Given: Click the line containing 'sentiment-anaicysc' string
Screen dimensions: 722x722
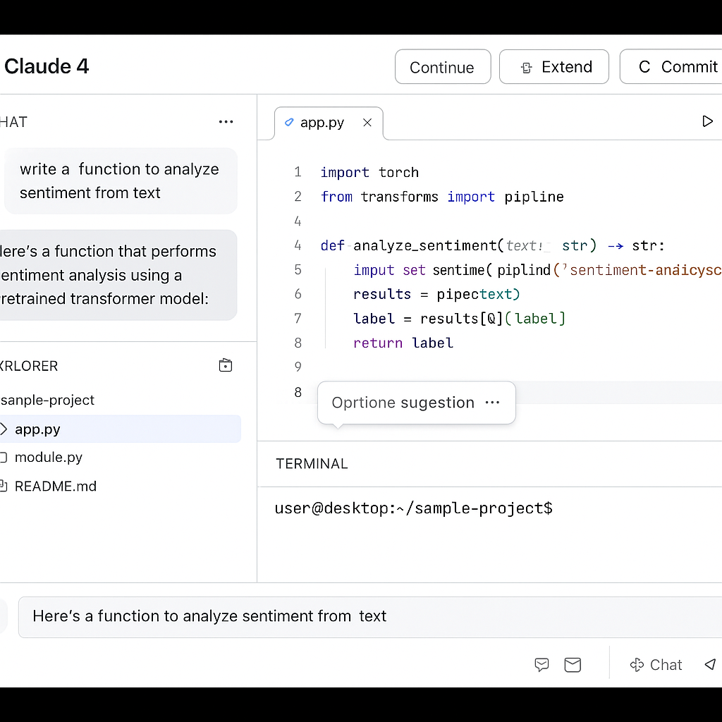Looking at the screenshot, I should coord(537,270).
